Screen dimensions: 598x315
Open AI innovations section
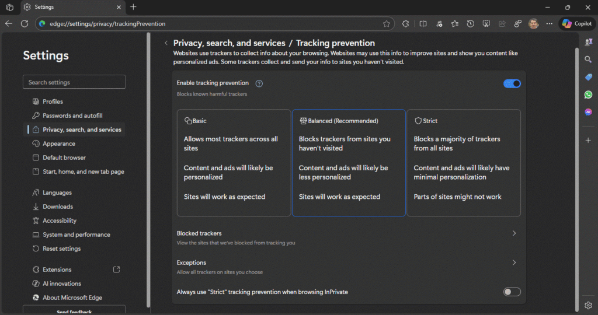click(x=74, y=283)
